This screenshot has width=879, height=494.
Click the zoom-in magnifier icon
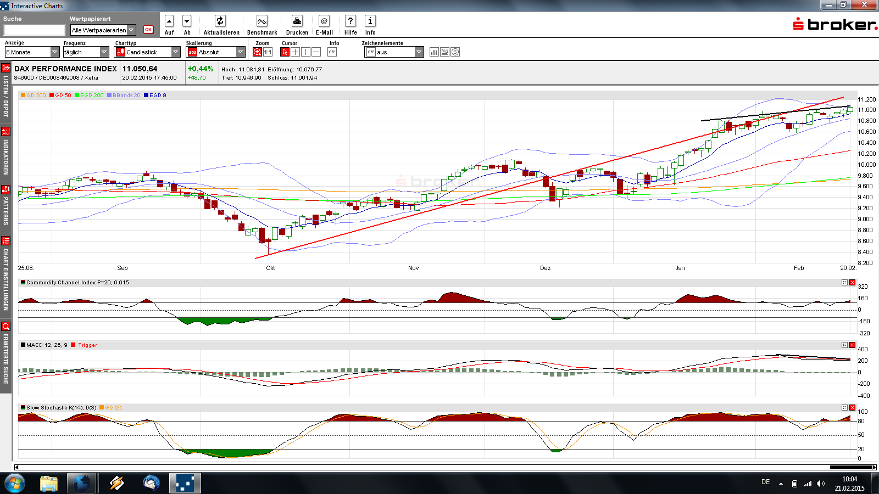[257, 52]
